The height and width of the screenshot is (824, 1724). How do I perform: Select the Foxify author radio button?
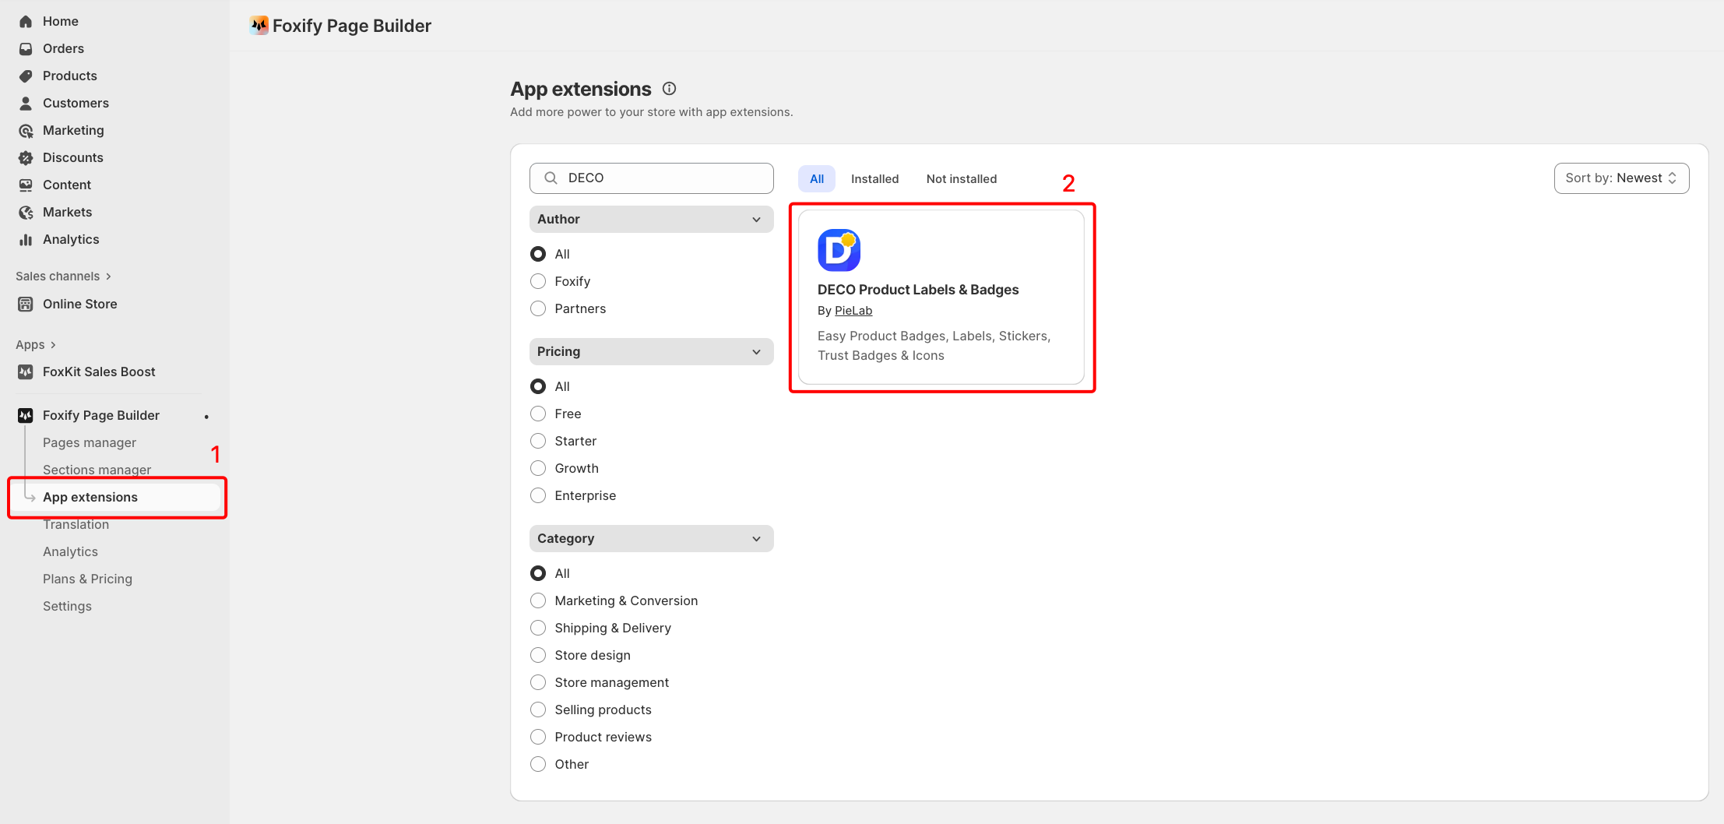[x=538, y=281]
